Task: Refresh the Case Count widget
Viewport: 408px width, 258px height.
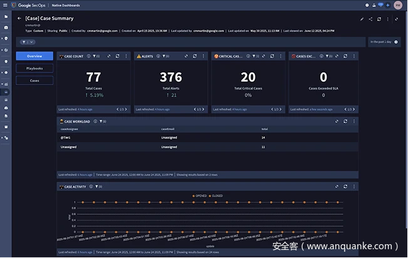Action: tap(117, 56)
